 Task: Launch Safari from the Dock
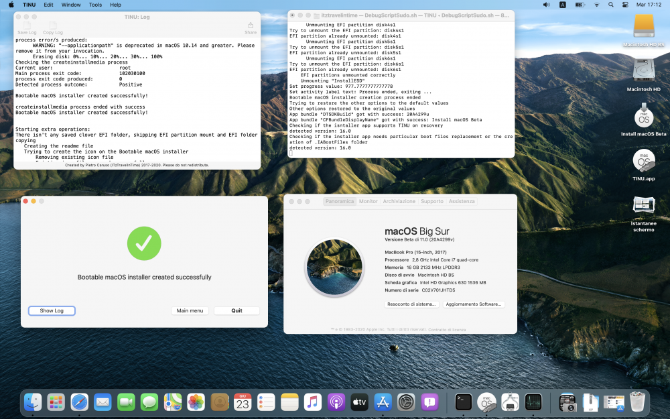(x=80, y=402)
